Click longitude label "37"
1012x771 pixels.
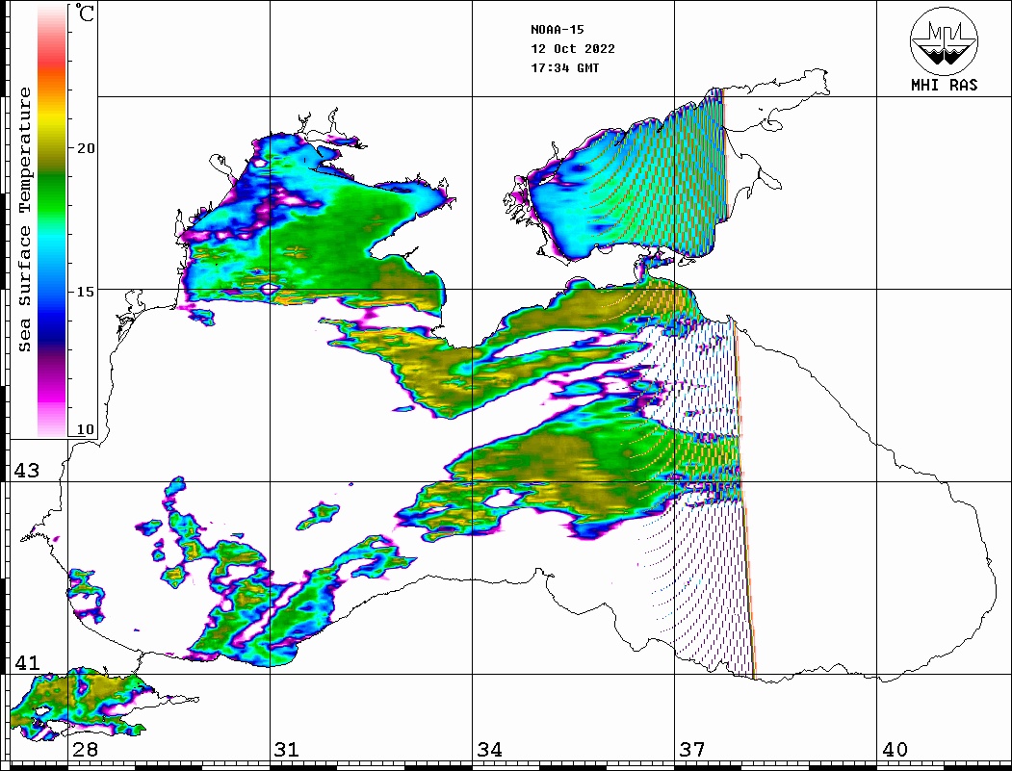coord(692,749)
